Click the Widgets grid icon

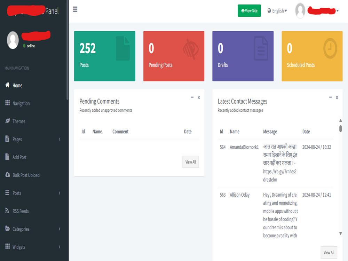pyautogui.click(x=7, y=246)
